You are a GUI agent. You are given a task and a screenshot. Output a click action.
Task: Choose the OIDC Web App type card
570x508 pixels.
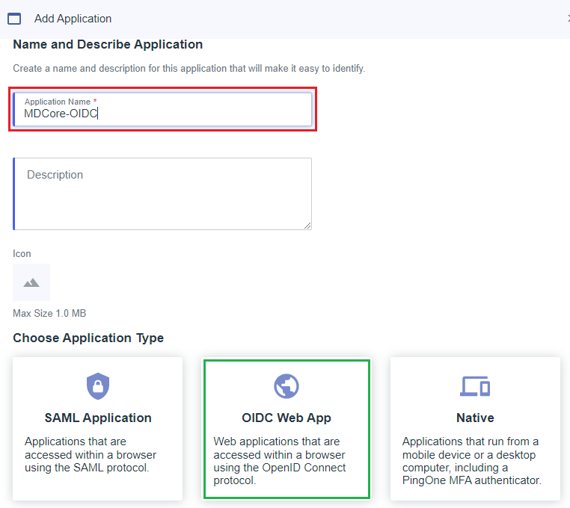click(286, 429)
